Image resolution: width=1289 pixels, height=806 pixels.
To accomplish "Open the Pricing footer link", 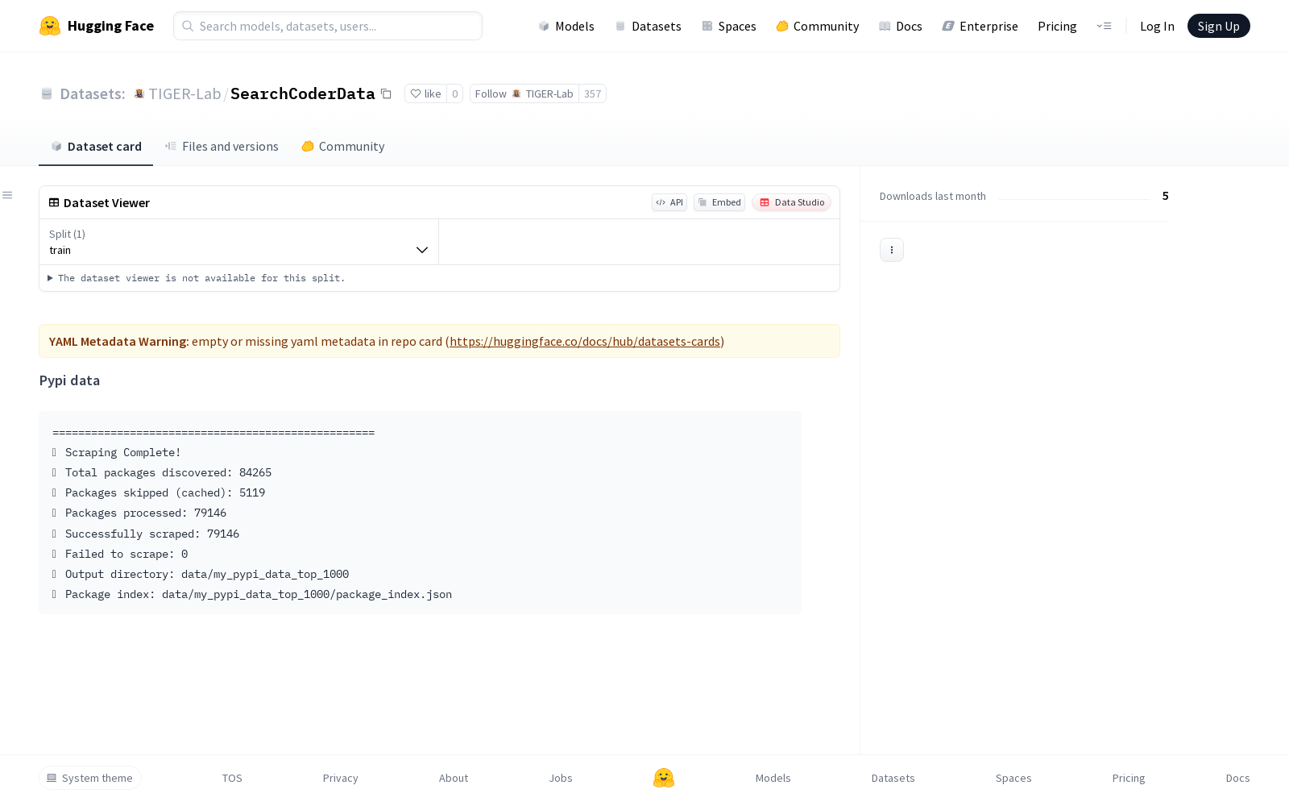I will 1129,778.
